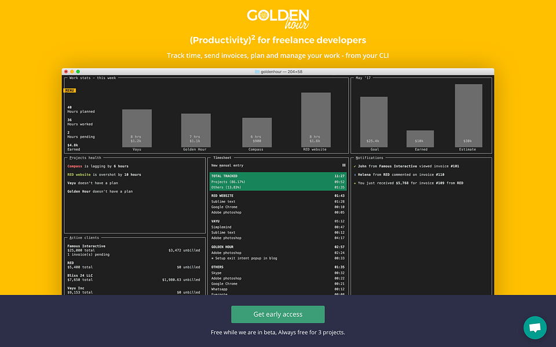Click checkmark icon beside John notification
Image resolution: width=556 pixels, height=347 pixels.
[354, 166]
